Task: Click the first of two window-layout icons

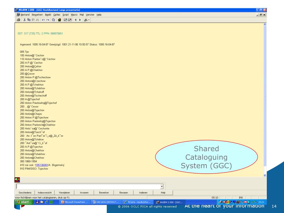Action: pos(65,20)
